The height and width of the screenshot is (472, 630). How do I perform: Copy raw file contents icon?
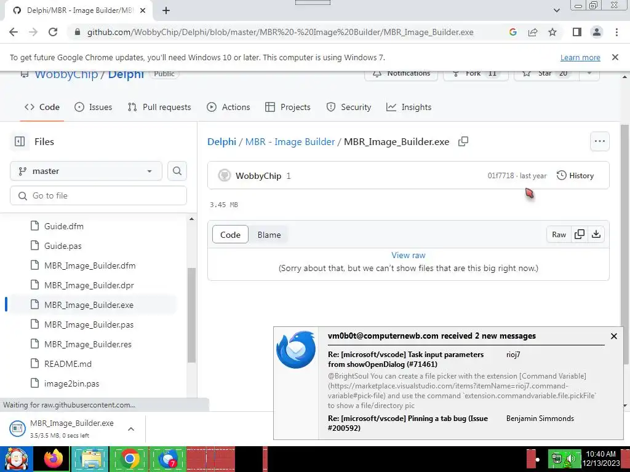click(x=580, y=234)
